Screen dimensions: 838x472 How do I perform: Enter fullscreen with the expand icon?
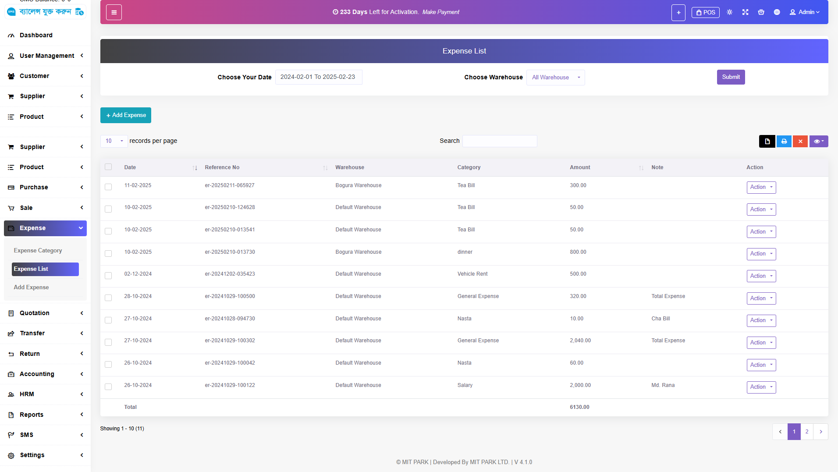[745, 12]
